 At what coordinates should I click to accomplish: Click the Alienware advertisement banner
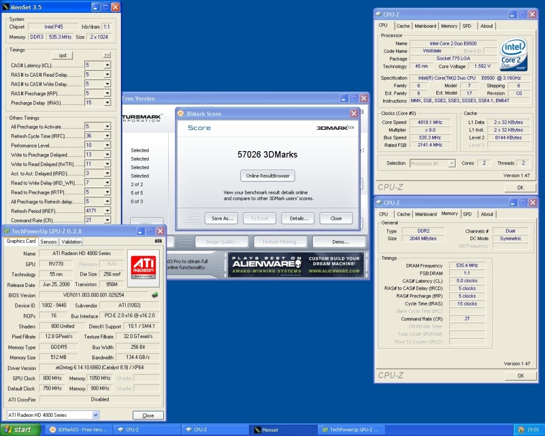295,265
